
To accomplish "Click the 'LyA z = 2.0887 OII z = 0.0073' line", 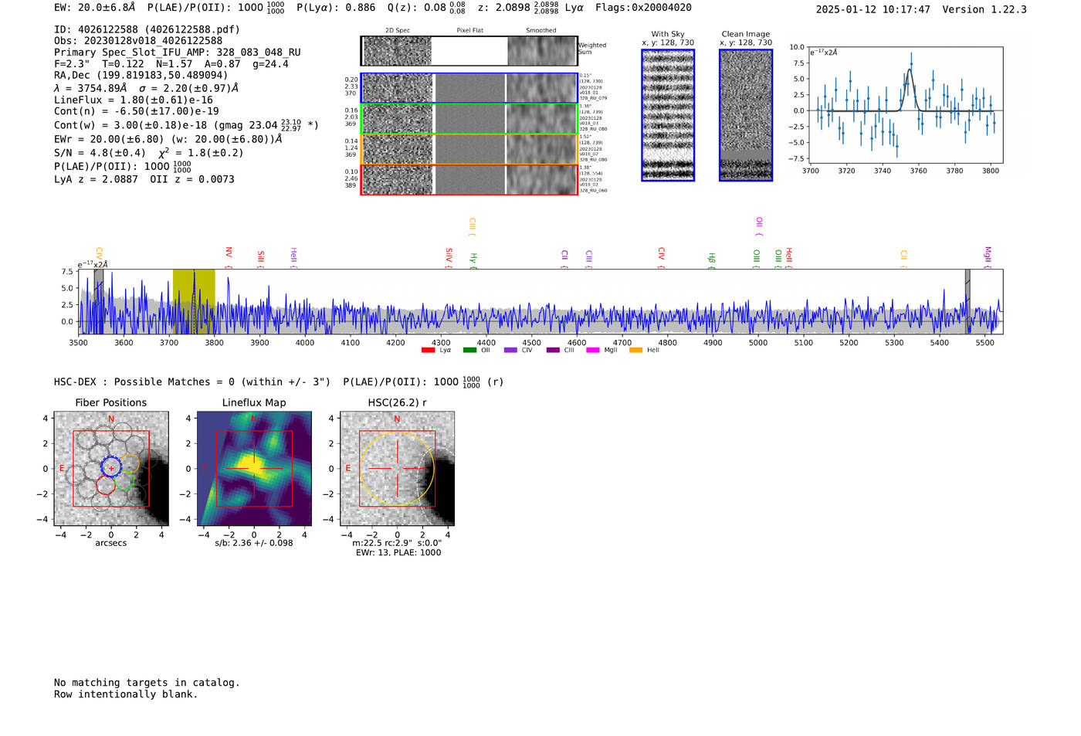I will [x=144, y=179].
